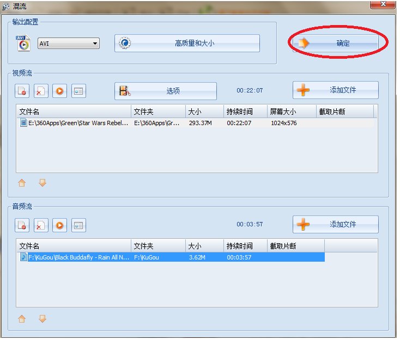
Task: Click the 00:22:07 total video duration label
Action: [x=250, y=90]
